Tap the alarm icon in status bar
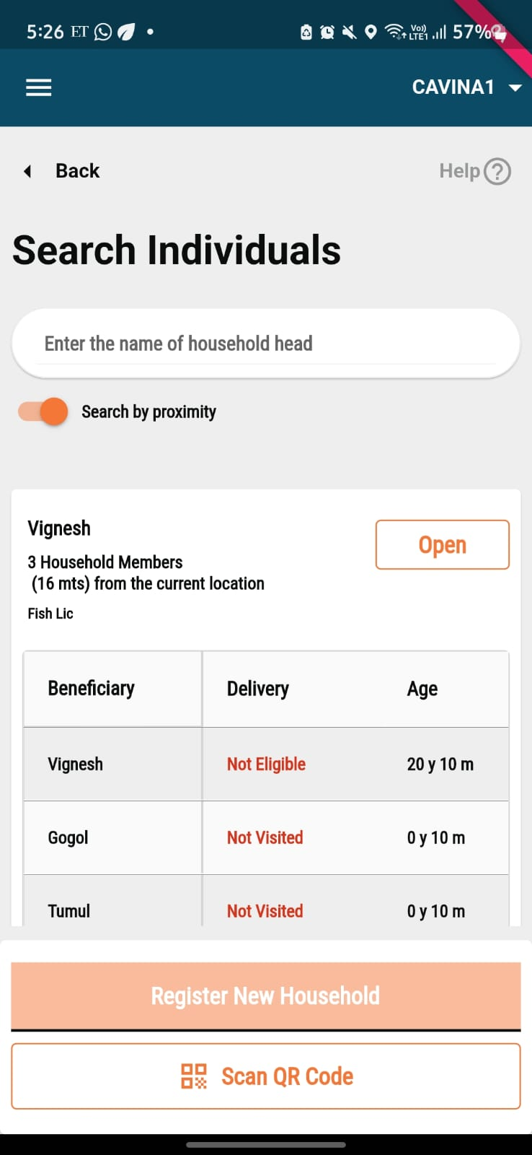 coord(327,32)
